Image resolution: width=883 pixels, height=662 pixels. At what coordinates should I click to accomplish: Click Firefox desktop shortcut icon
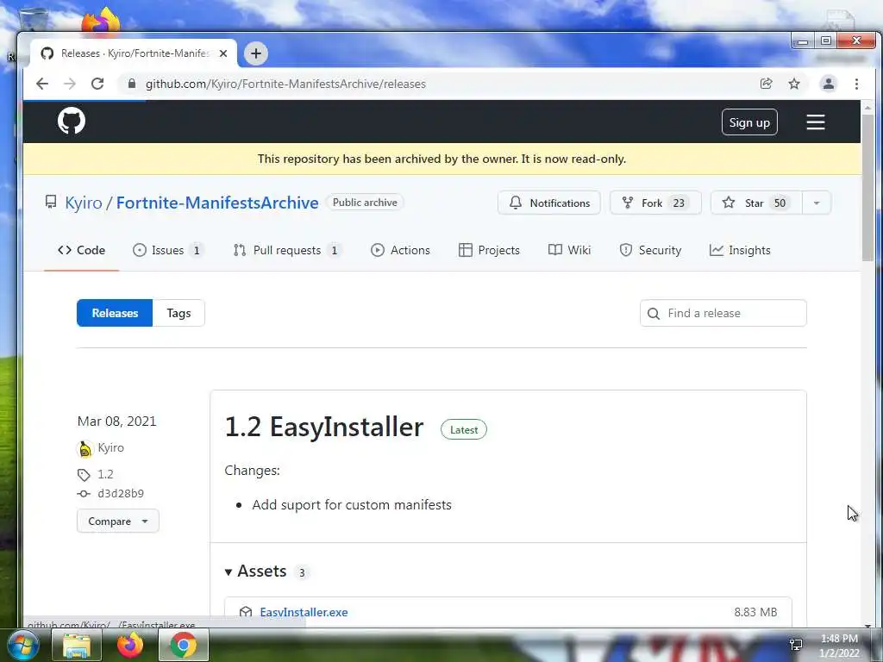tap(101, 21)
